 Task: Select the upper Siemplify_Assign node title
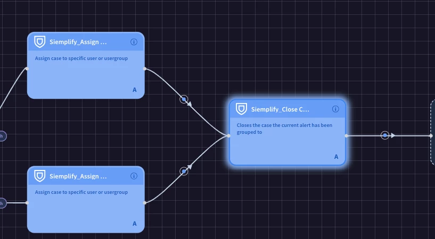coord(78,42)
